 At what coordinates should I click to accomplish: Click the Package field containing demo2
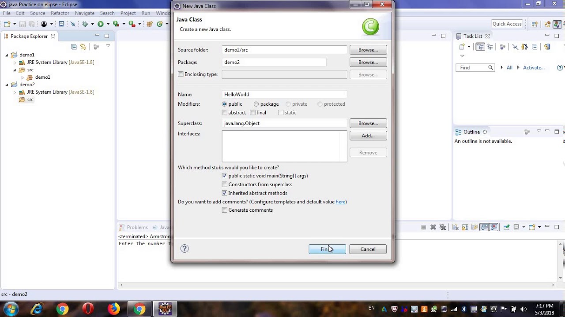274,62
